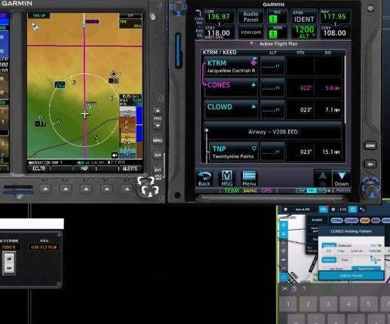Flip the altitude UP/DN rocker switch
Screen dimensions: 390x324
pos(9,263)
